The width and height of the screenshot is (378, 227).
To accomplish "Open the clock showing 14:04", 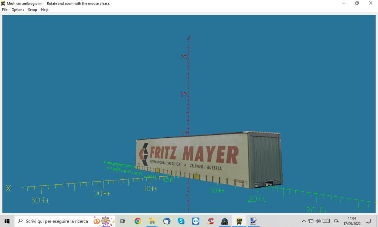I will coord(352,221).
